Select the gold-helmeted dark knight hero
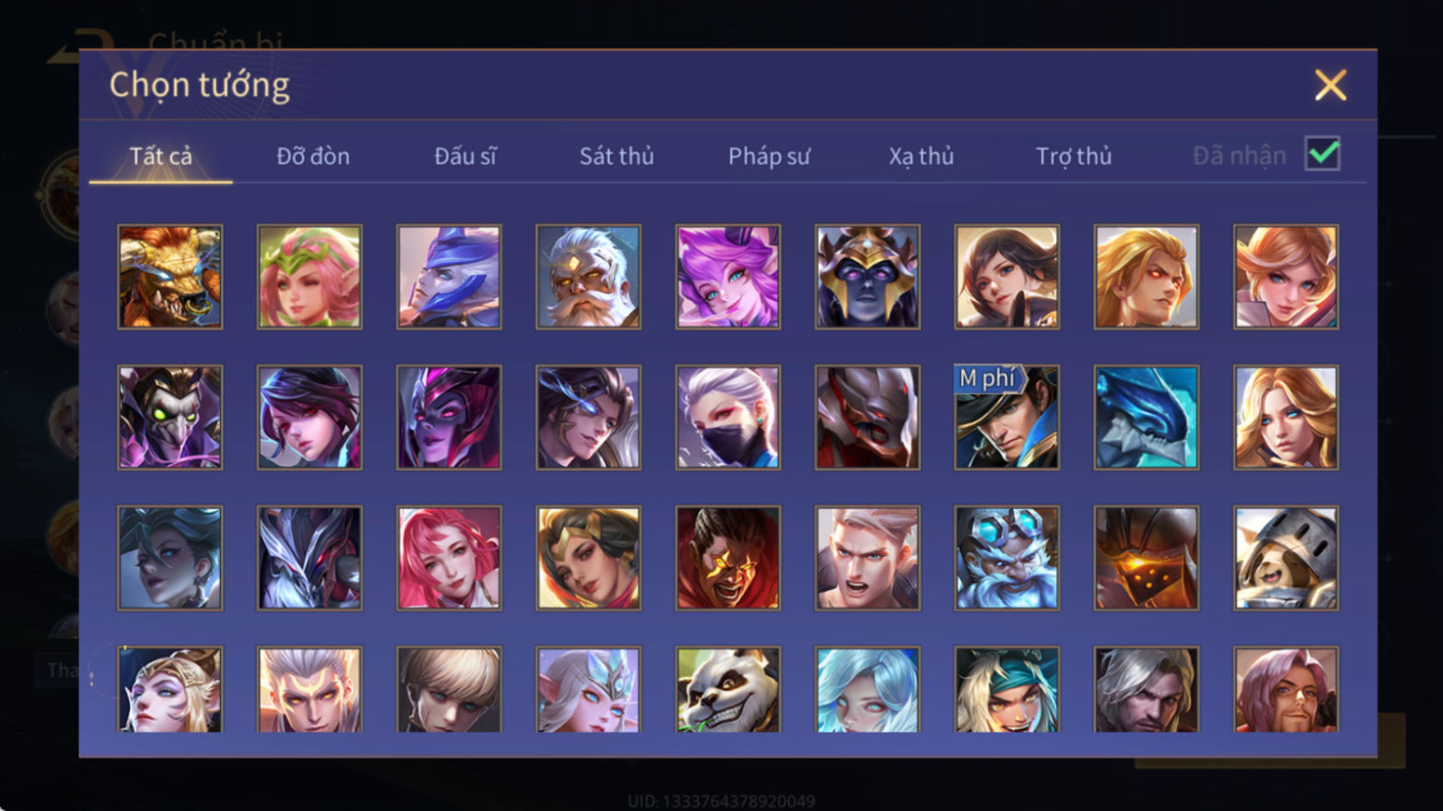Screen dimensions: 1443x811 [x=867, y=277]
